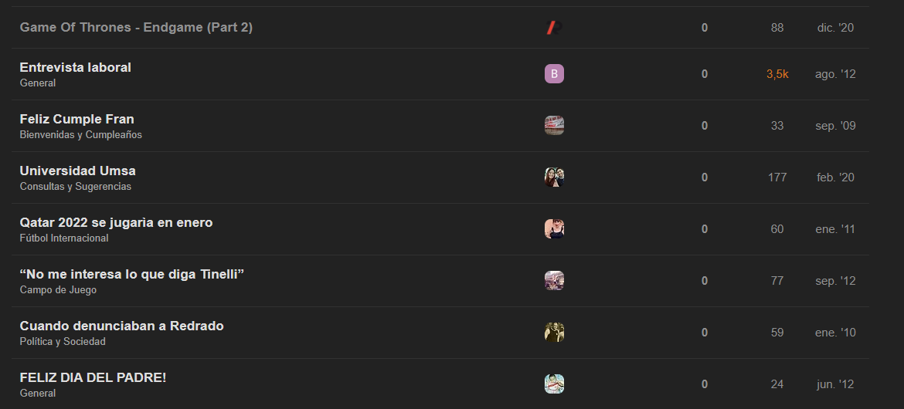Screen dimensions: 904x409
Task: Click the avatar on the Cuando denunciaban a Redrado row
Action: pos(554,333)
